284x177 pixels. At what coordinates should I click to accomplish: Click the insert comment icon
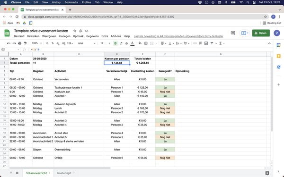click(201, 43)
